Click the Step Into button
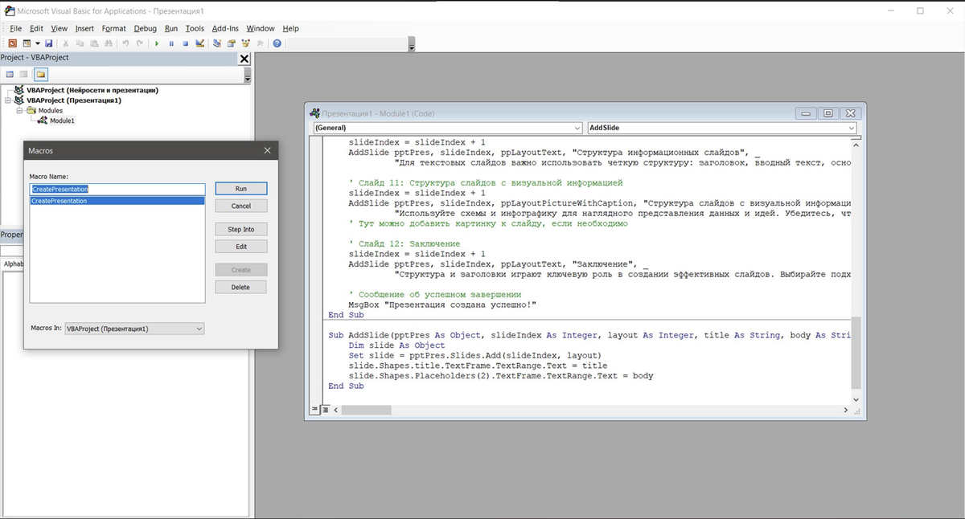965x519 pixels. point(240,230)
